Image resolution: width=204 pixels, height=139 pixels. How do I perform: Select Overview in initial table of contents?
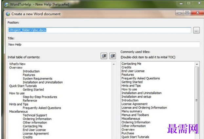pos(16,68)
